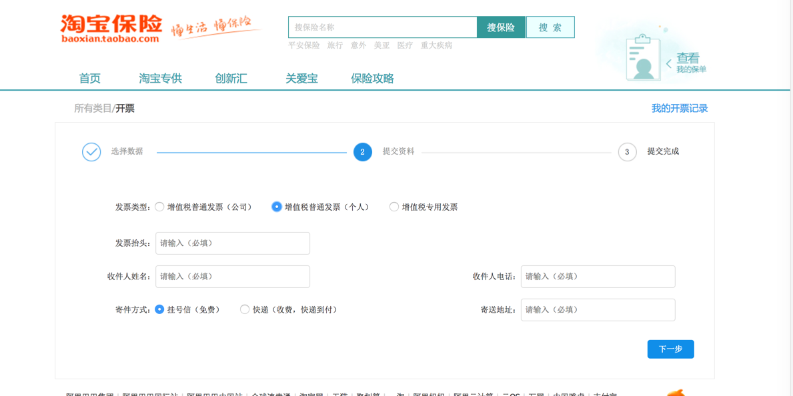The image size is (793, 396).
Task: Choose 快递（收费，快递到付） shipping method
Action: click(245, 309)
